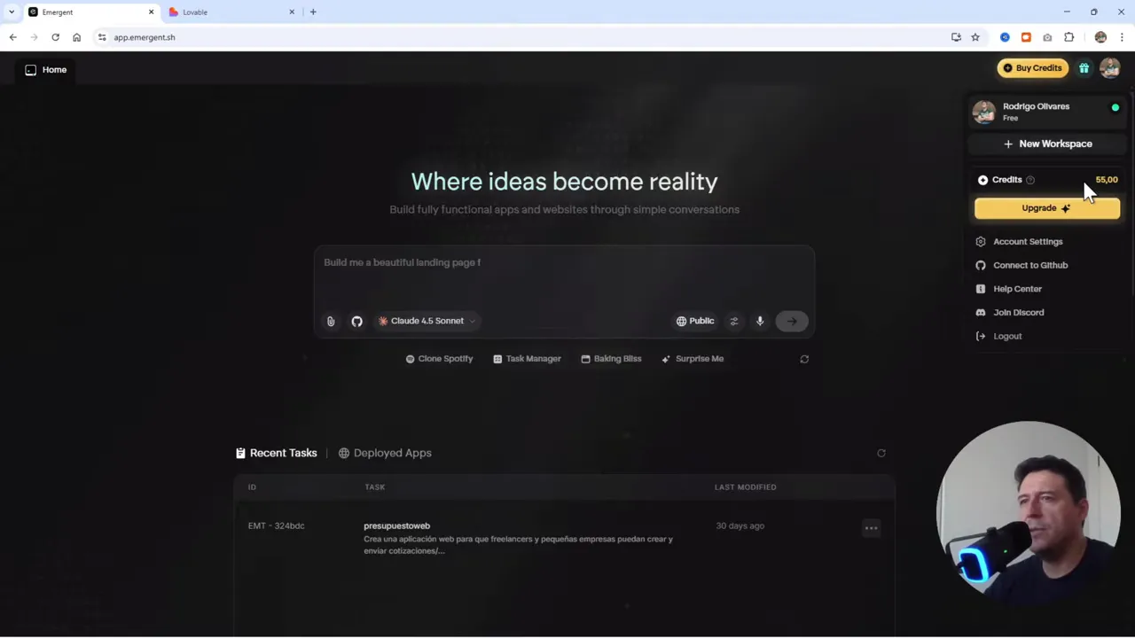Click the arrow submit icon to send the prompt
The image size is (1135, 638).
pos(791,321)
